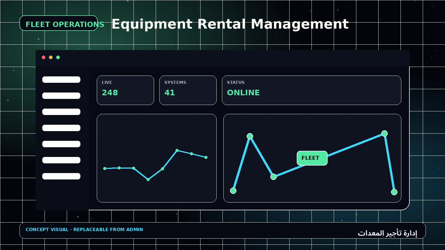The image size is (445, 250).
Task: Open the LIVE 248 stat card
Action: pos(125,90)
